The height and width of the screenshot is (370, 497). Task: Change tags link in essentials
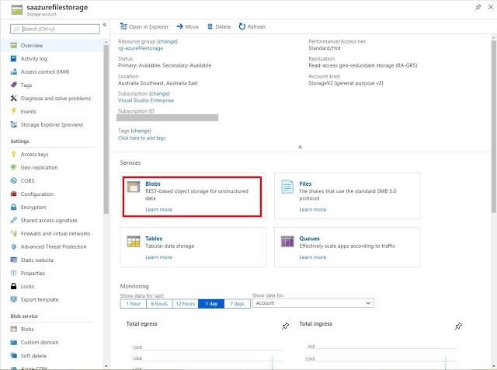tap(141, 131)
